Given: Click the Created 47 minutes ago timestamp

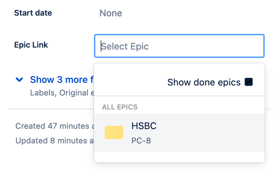Looking at the screenshot, I should (x=55, y=126).
